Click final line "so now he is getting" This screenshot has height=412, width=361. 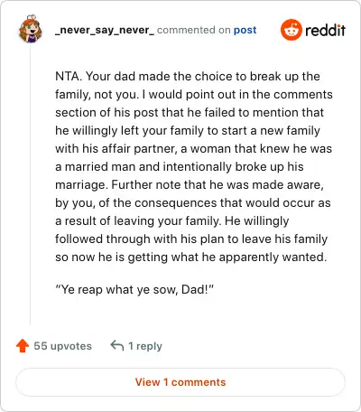pos(191,257)
